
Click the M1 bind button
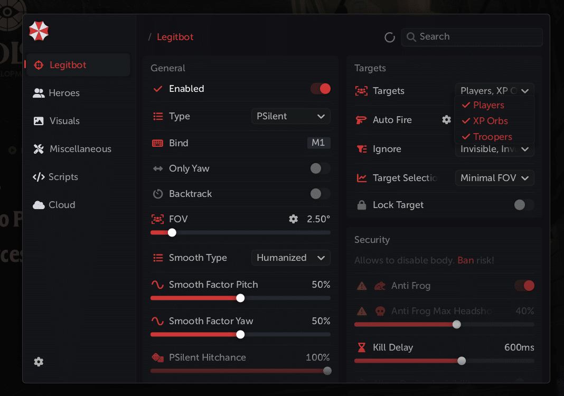[x=318, y=143]
